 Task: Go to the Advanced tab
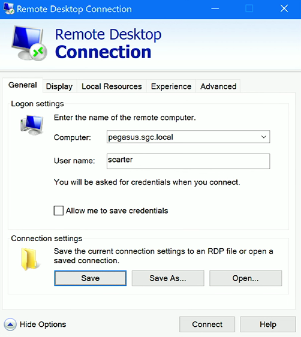click(218, 86)
